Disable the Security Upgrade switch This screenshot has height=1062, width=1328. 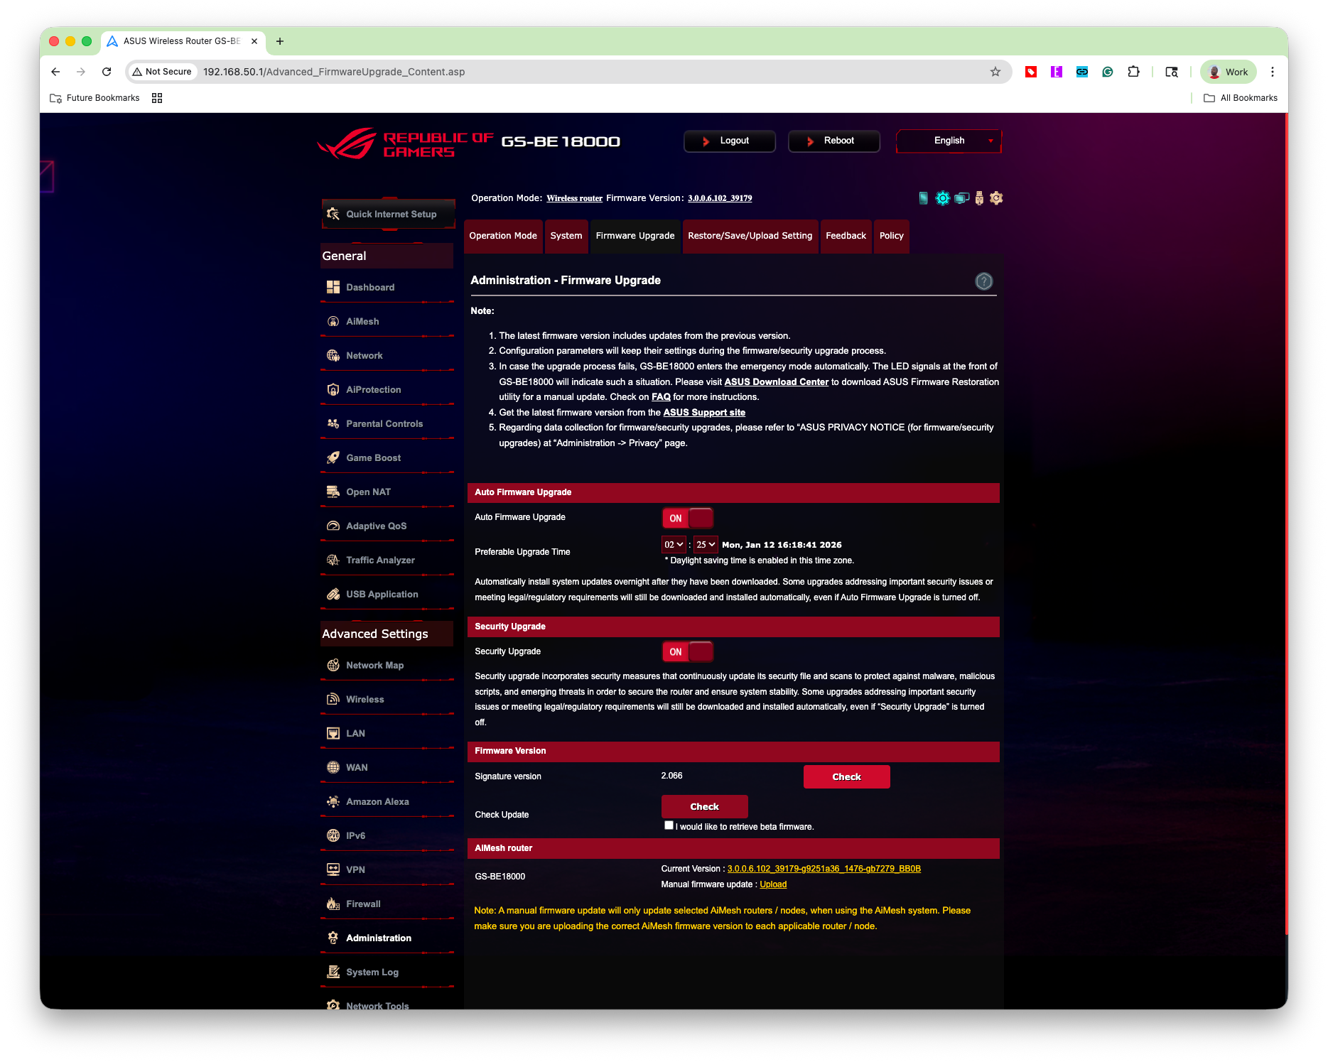click(x=686, y=651)
